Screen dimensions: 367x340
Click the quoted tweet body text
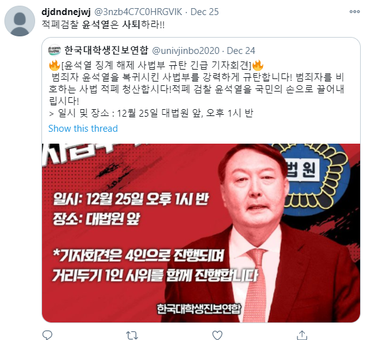tap(196, 89)
